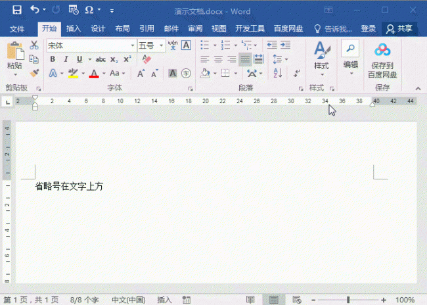Click the Enclose Characters circled icon

(186, 74)
